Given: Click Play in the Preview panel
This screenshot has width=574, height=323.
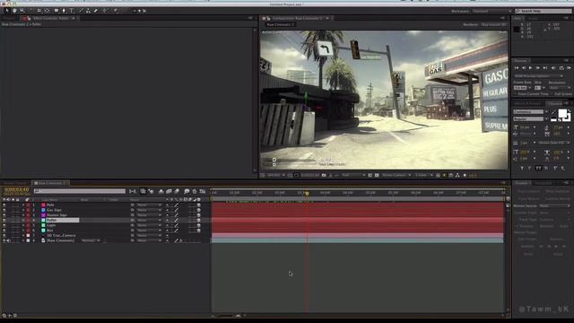Looking at the screenshot, I should pyautogui.click(x=530, y=68).
